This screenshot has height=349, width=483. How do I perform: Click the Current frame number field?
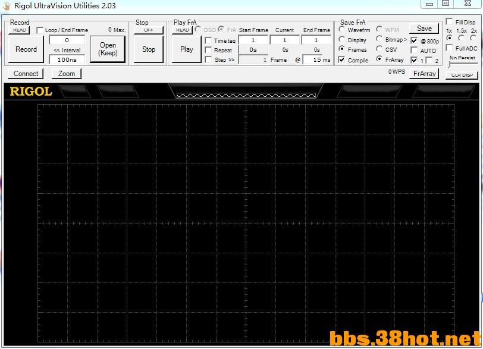pos(284,40)
